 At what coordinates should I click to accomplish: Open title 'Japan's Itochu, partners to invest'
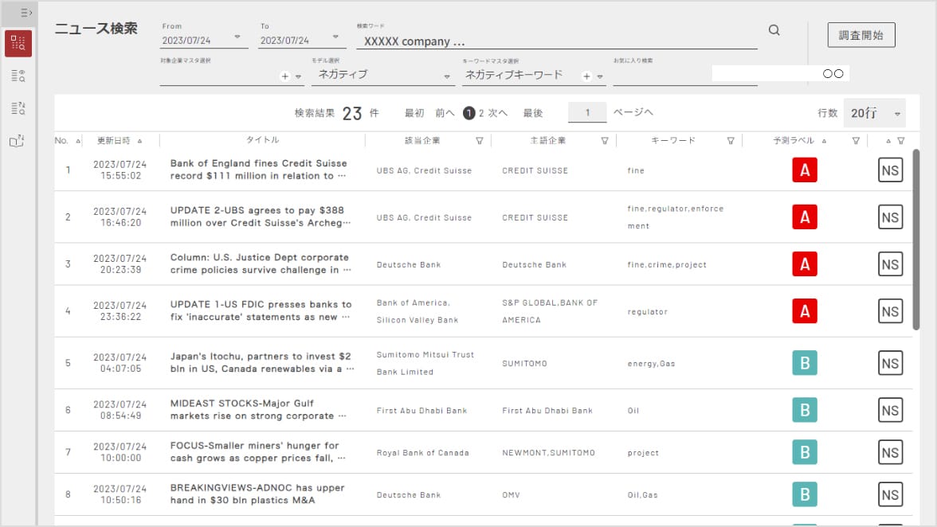(x=262, y=363)
